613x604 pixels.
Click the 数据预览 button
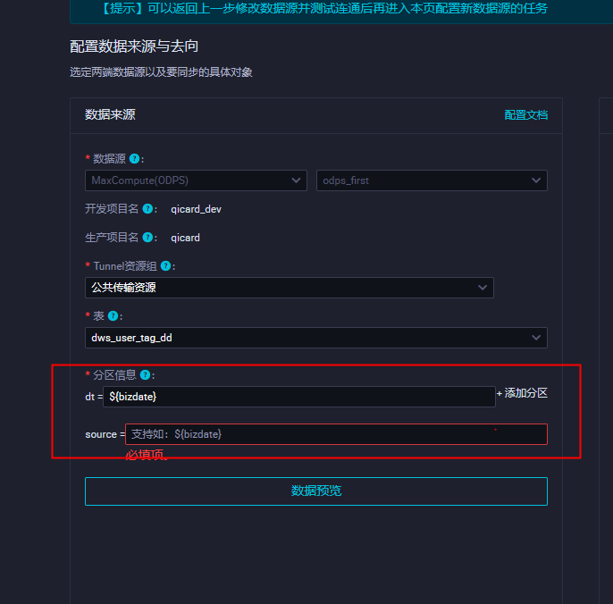[316, 491]
